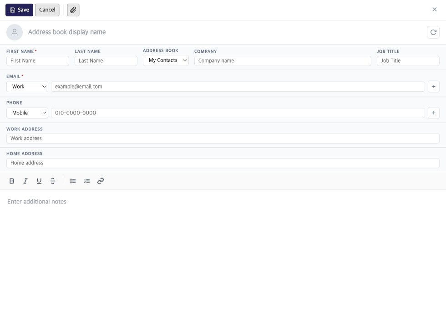Viewport: 446px width, 327px height.
Task: Add another phone field with plus
Action: (x=433, y=113)
